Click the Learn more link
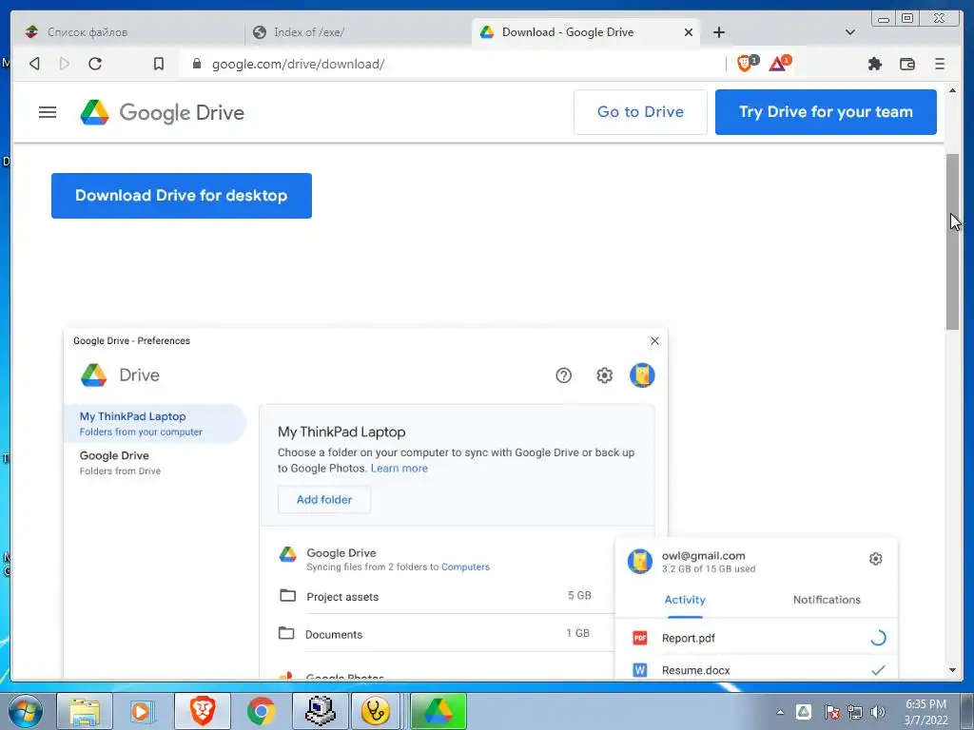 coord(399,468)
